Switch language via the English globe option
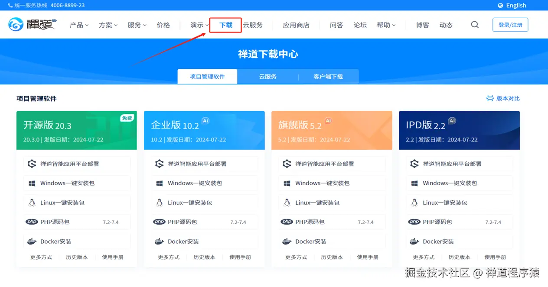Viewport: 548px width, 287px height. (x=512, y=5)
